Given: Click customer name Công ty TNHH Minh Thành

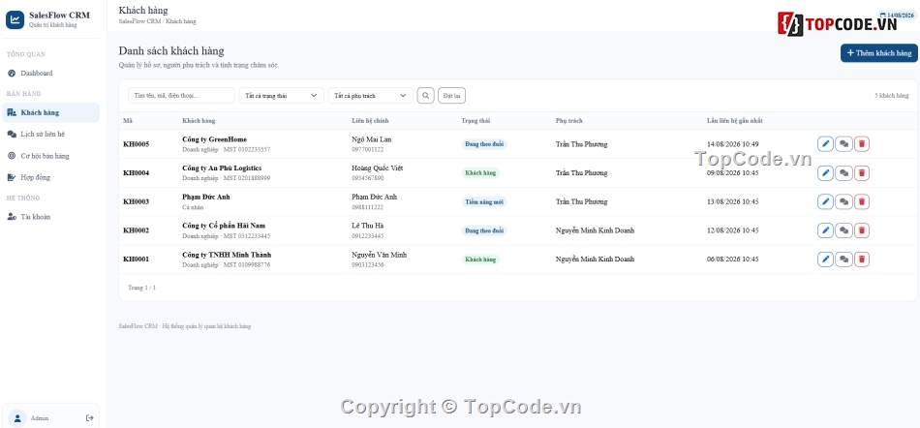Looking at the screenshot, I should click(227, 255).
